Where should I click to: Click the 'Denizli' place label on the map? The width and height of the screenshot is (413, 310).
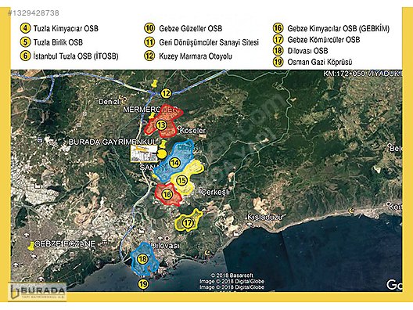(110, 102)
